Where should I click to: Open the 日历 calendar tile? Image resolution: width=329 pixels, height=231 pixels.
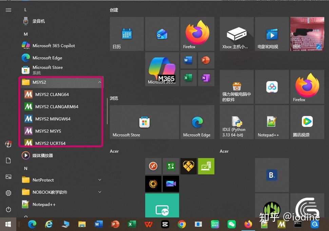click(x=127, y=34)
